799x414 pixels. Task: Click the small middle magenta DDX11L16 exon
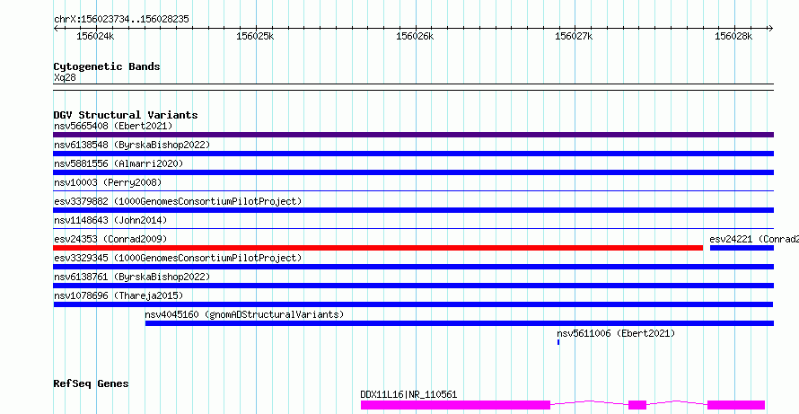coord(637,405)
